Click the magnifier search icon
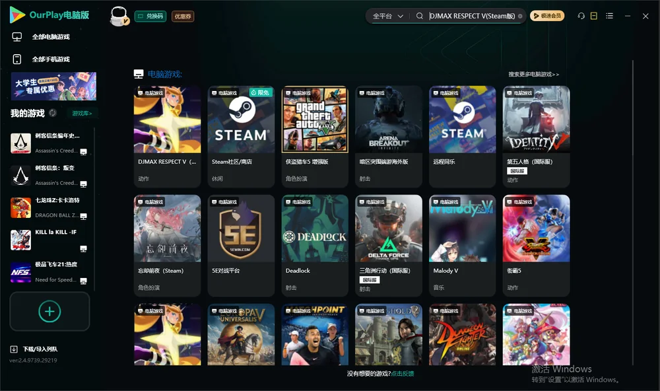This screenshot has width=660, height=391. [420, 16]
